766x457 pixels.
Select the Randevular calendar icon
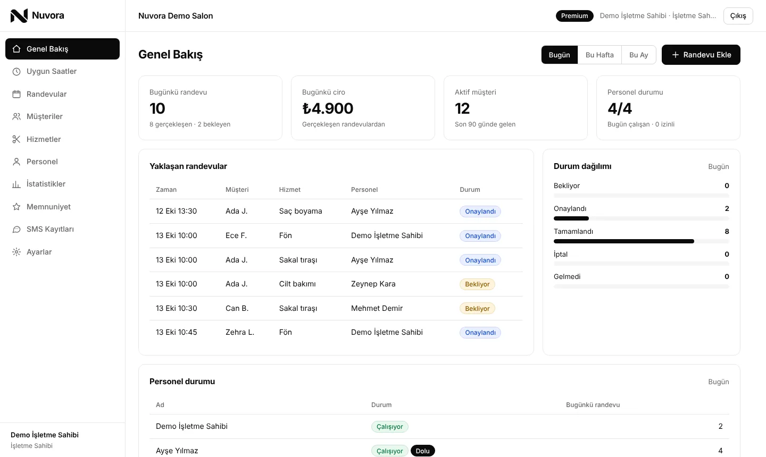pos(16,94)
